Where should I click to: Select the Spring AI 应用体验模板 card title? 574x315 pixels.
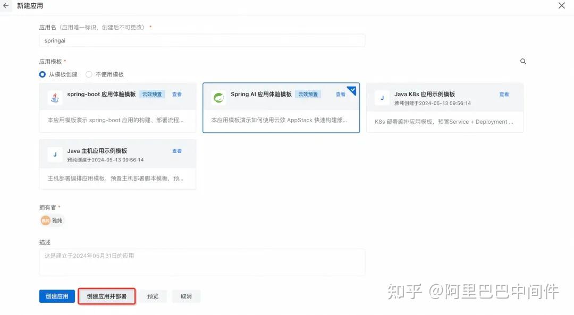click(261, 95)
